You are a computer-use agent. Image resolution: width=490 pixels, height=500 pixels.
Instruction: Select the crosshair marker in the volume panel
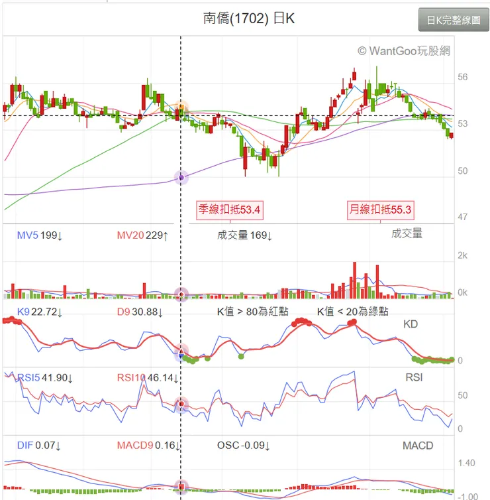click(181, 293)
